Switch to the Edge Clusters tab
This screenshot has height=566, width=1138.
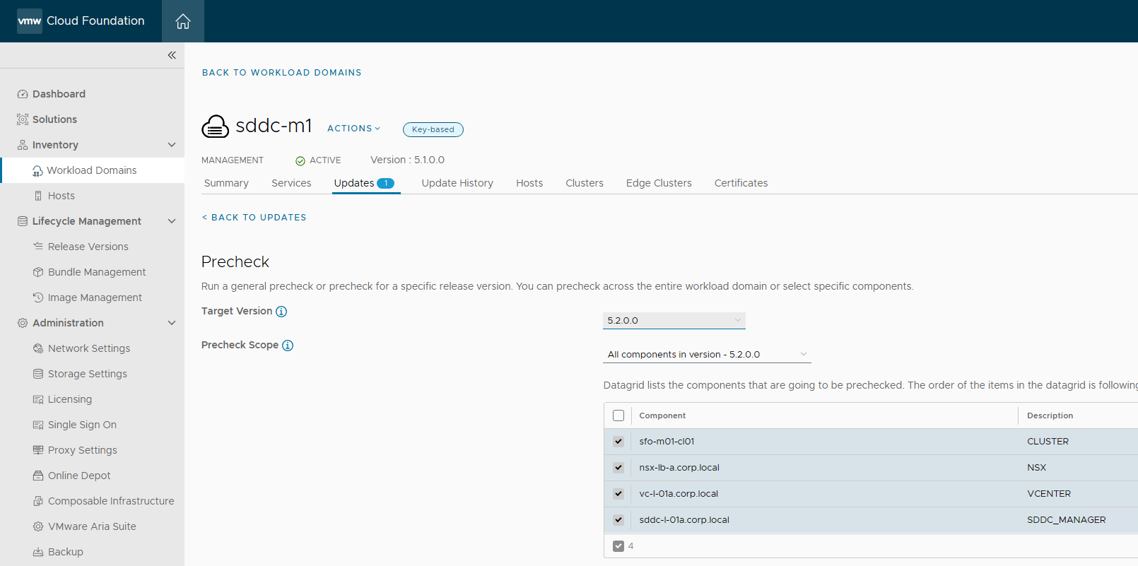point(659,183)
